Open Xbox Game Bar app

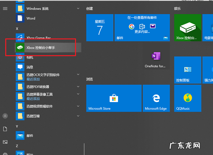[x=38, y=38]
